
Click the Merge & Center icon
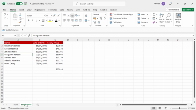coord(86,20)
